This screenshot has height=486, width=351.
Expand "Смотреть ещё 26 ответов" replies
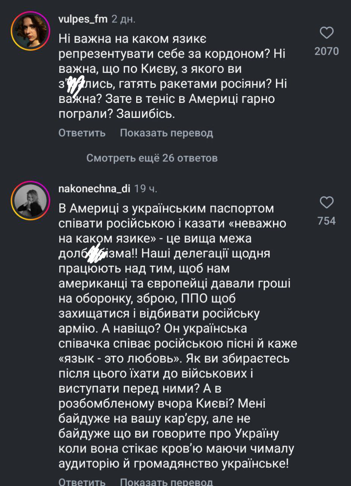pyautogui.click(x=152, y=158)
